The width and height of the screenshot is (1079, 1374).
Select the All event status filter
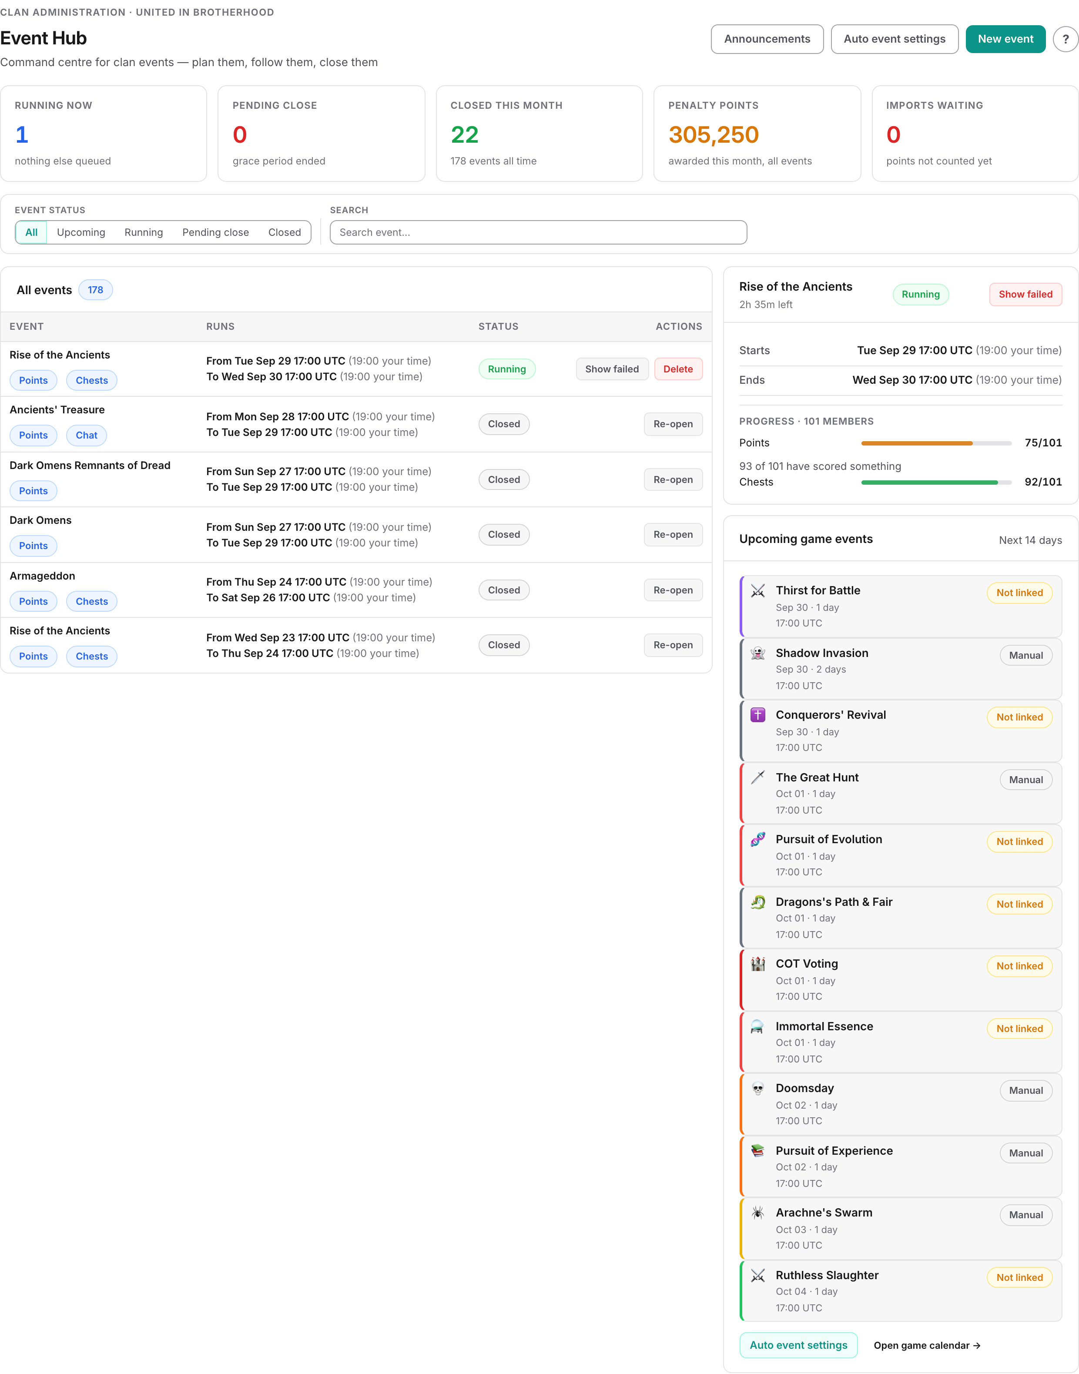tap(32, 232)
